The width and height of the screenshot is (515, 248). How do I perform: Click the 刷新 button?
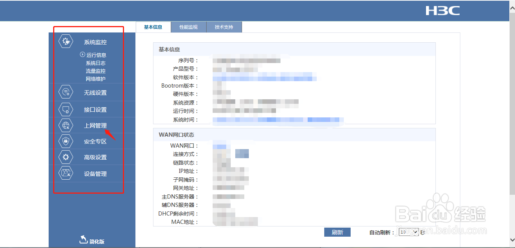tap(337, 232)
